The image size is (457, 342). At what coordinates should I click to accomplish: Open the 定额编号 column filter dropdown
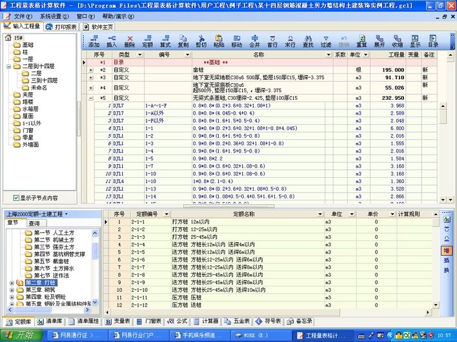[x=167, y=214]
